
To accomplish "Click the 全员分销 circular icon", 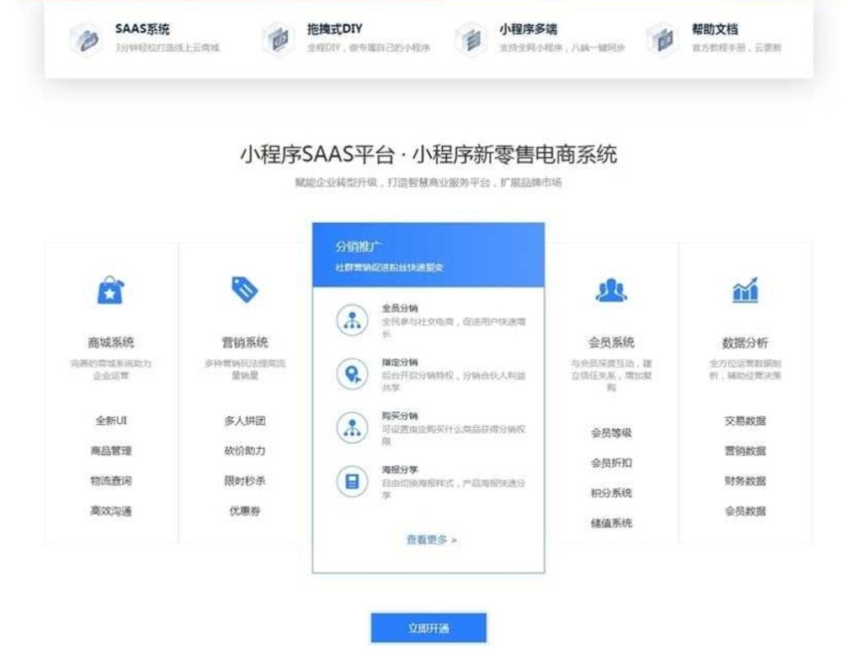I will (x=353, y=320).
